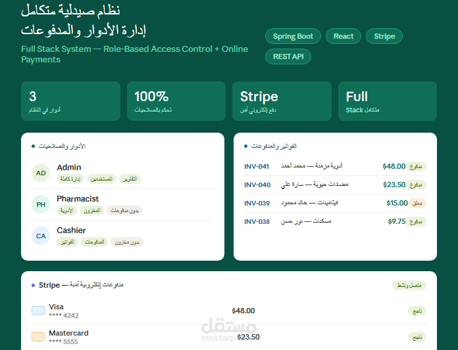Click the paid status badge on INV-040
This screenshot has width=458, height=350.
[x=417, y=185]
